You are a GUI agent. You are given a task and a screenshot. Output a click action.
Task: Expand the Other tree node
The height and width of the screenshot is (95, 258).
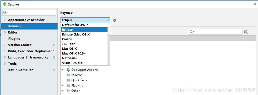62,91
